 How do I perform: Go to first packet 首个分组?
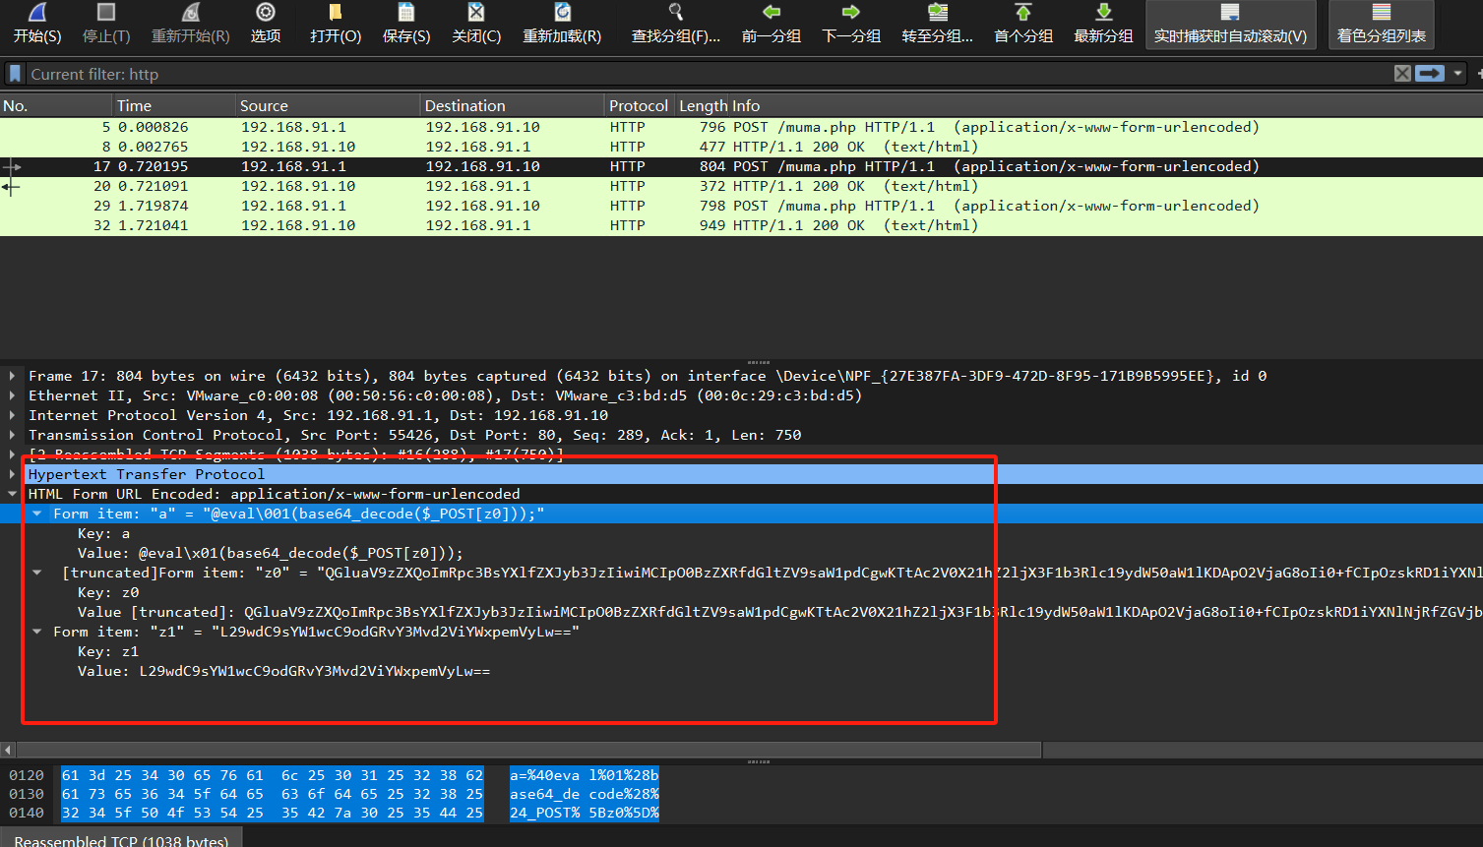(x=1023, y=24)
